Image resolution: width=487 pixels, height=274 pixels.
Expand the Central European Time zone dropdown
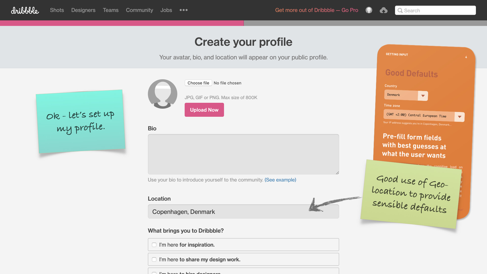click(459, 117)
